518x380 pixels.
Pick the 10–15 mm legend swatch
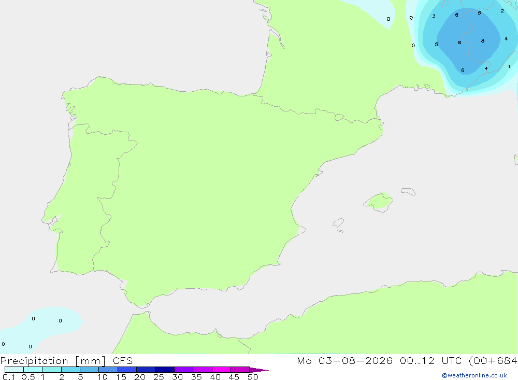108,370
